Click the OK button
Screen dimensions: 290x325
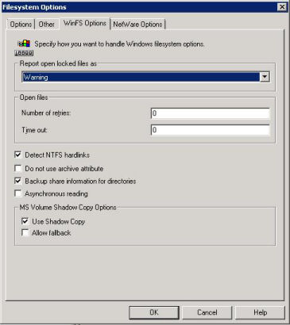coord(154,312)
